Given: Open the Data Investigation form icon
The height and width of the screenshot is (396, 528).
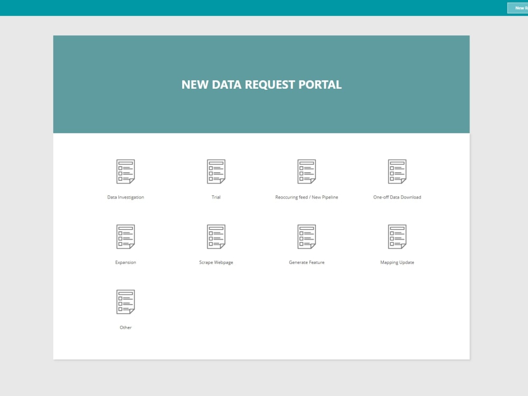Looking at the screenshot, I should pos(126,172).
